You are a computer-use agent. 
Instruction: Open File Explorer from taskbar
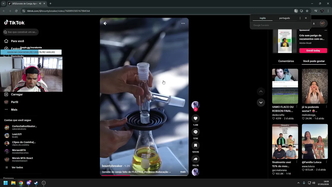pos(13,183)
